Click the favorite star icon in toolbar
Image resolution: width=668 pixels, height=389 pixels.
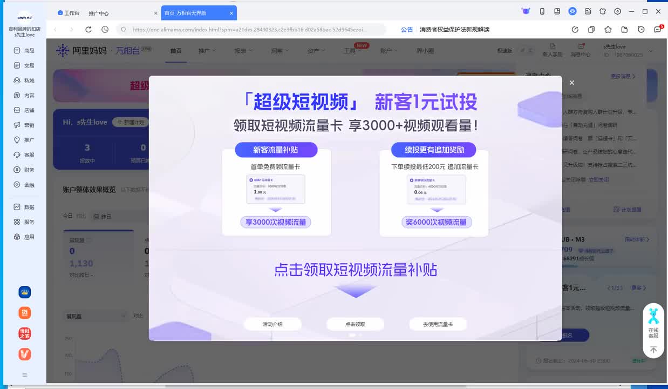click(608, 30)
